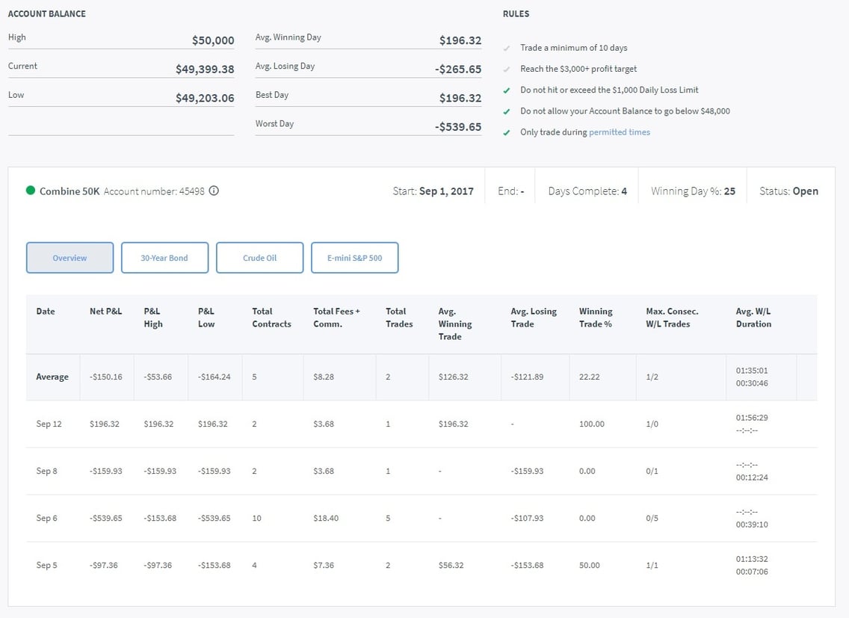Click the Total Trades column header

click(399, 318)
